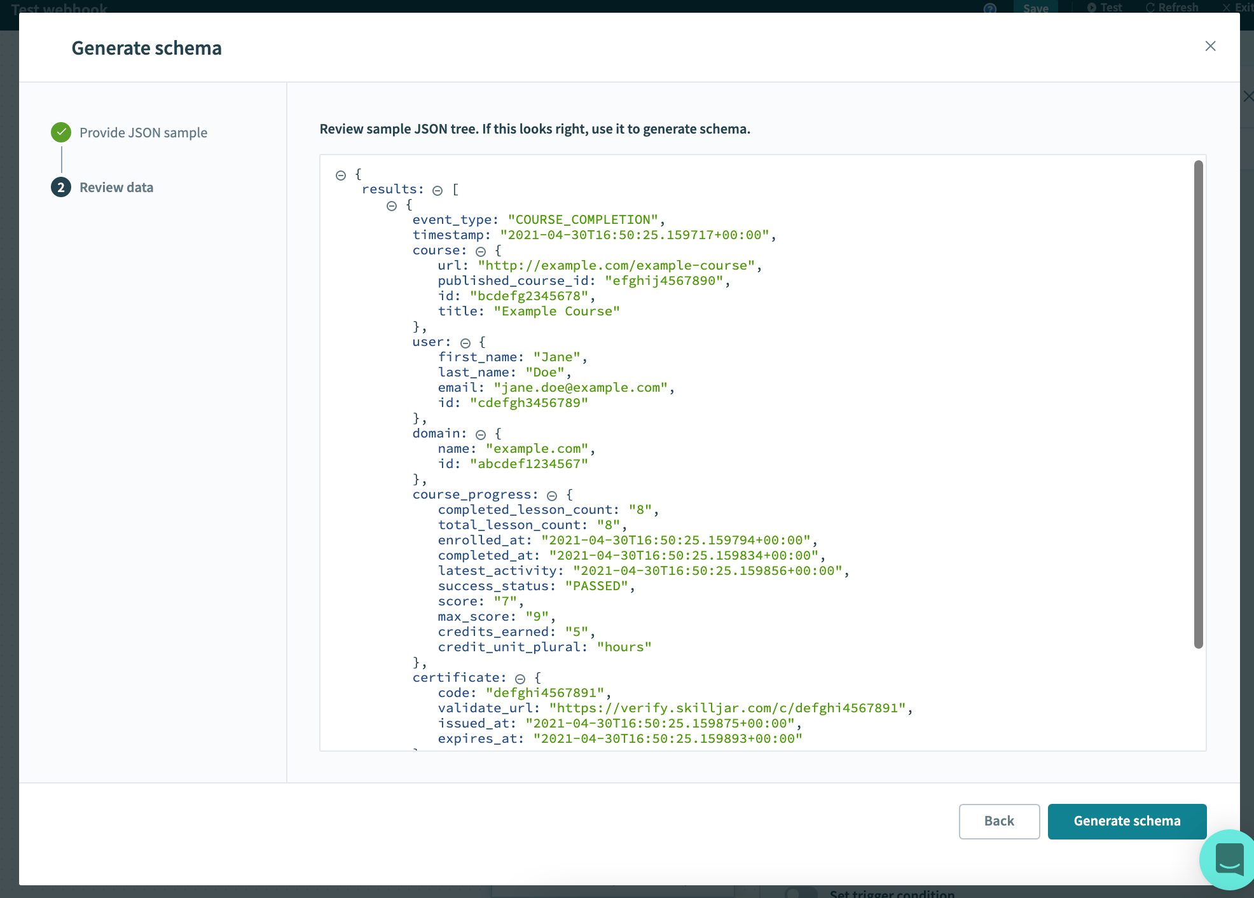This screenshot has height=898, width=1254.
Task: Click the Review sample JSON tree instruction text
Action: coord(535,129)
